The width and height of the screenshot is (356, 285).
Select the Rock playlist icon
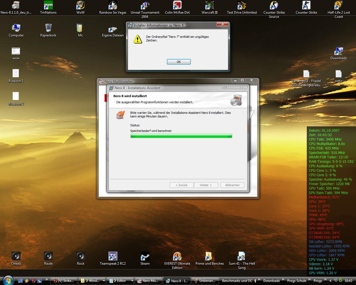[x=80, y=259]
